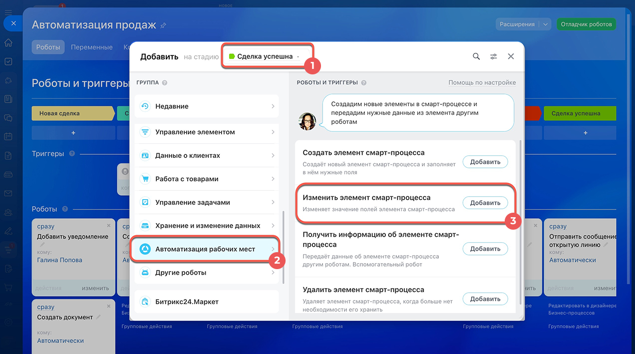This screenshot has height=354, width=635.
Task: Open the Сделка успешна stage dropdown
Action: click(x=267, y=56)
